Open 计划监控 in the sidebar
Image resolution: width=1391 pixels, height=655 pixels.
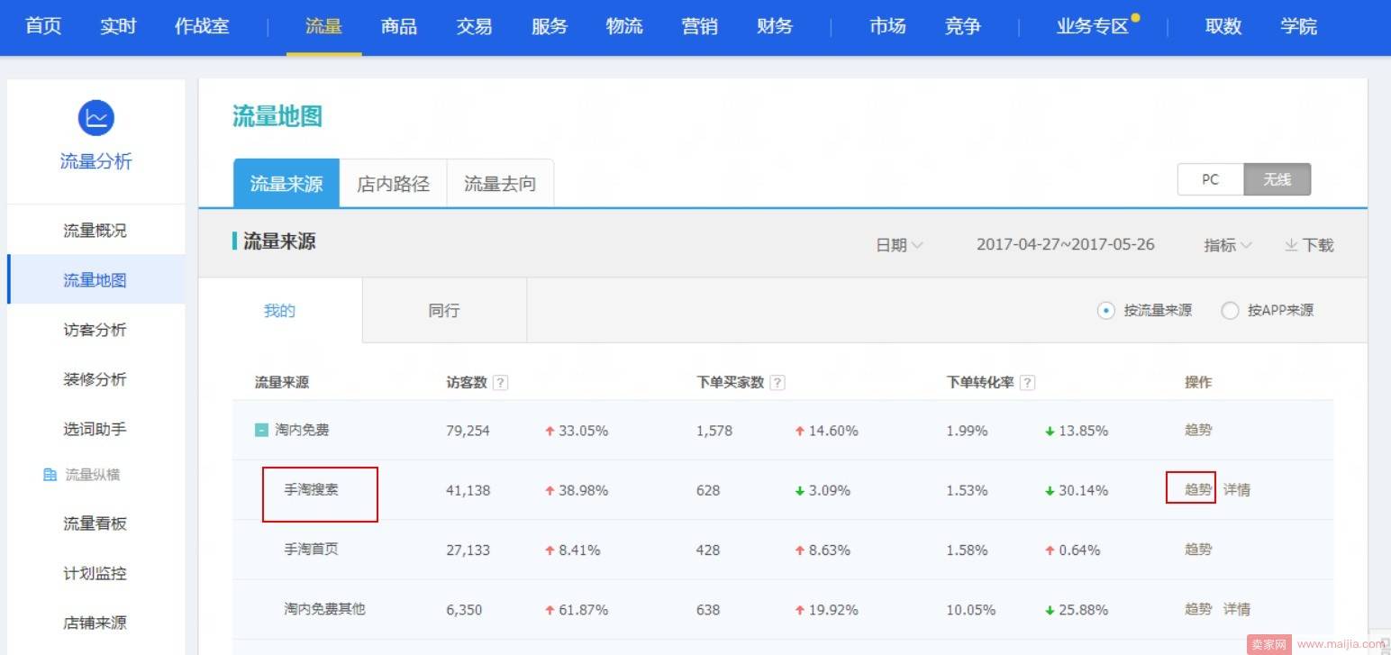(95, 573)
